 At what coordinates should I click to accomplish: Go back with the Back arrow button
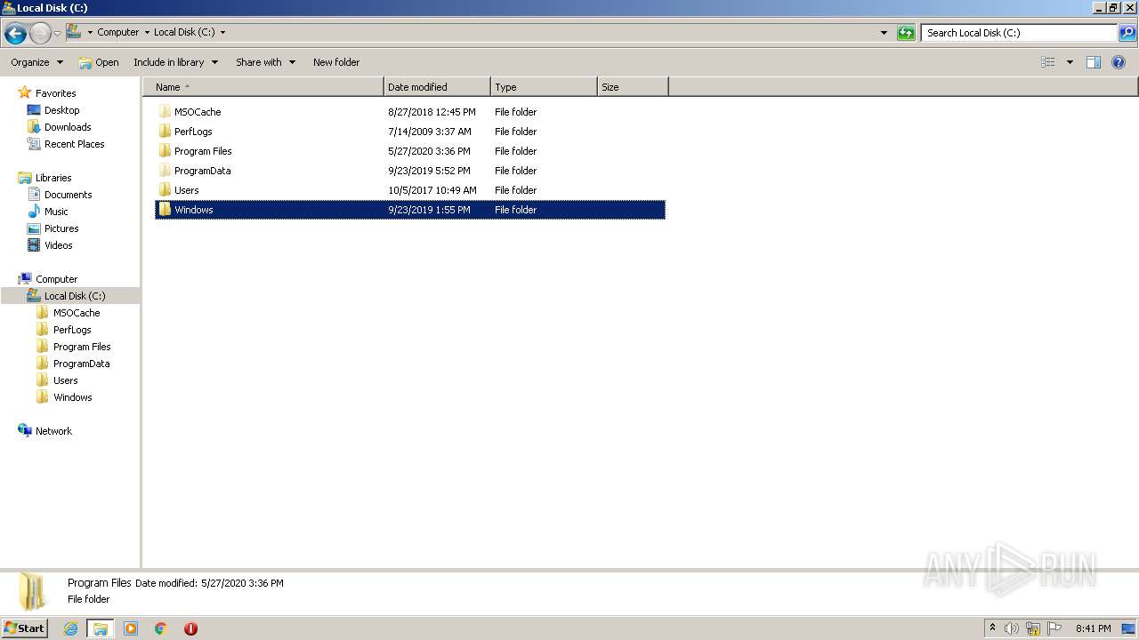pos(15,34)
